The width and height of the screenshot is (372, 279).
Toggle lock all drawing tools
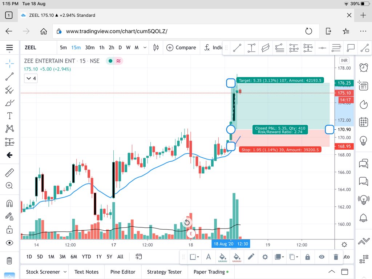tap(9, 230)
